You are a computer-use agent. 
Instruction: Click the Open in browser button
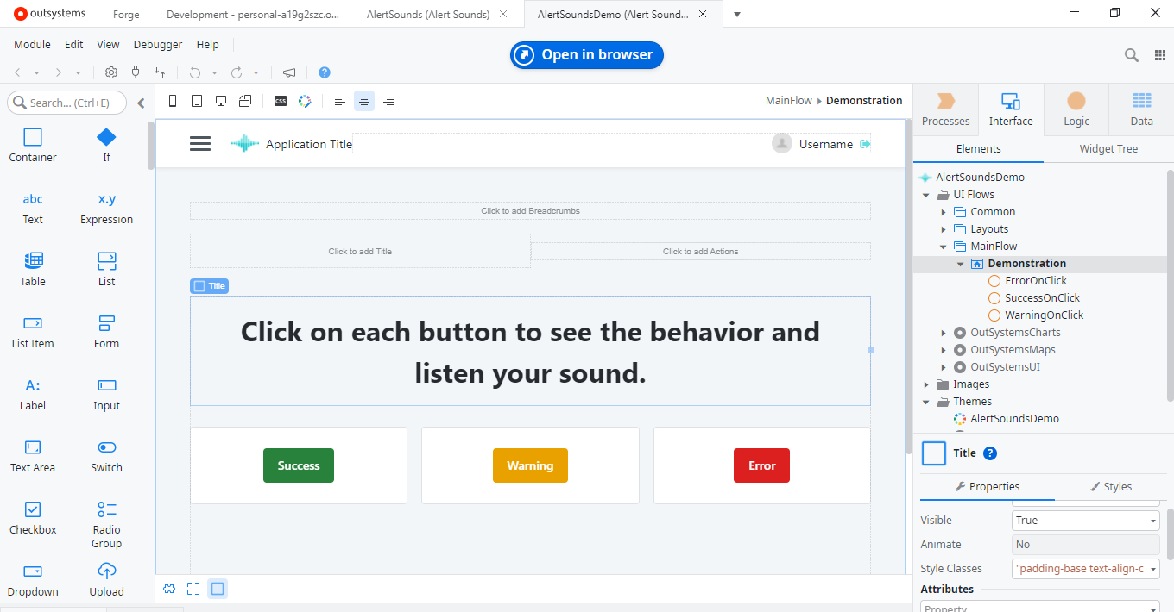coord(587,55)
